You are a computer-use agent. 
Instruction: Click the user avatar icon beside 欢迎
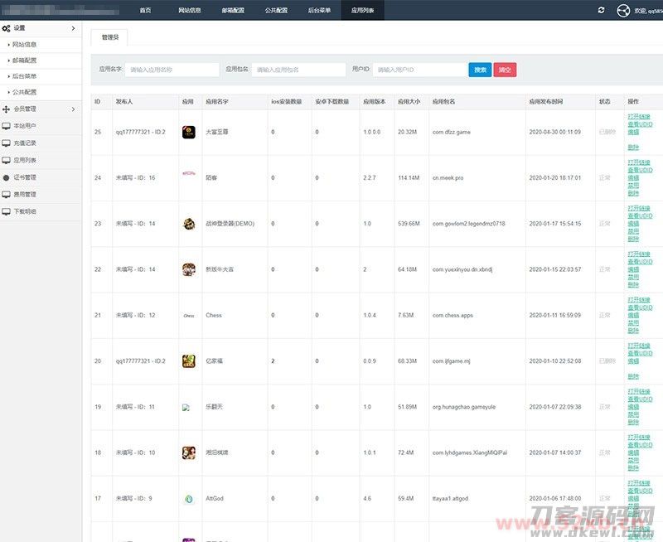pyautogui.click(x=624, y=10)
